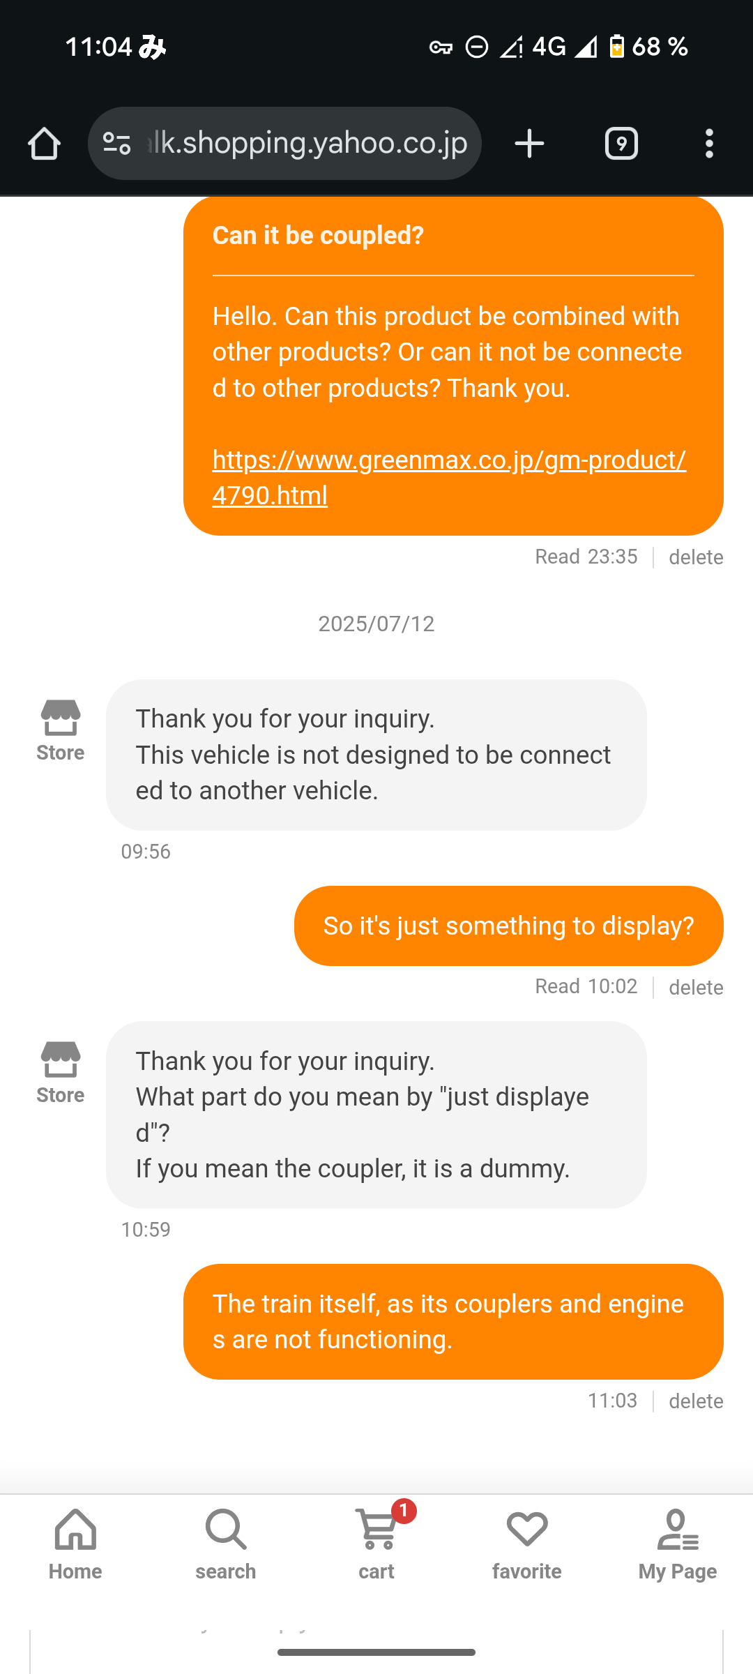
Task: Open the browser three-dot menu
Action: click(x=709, y=144)
